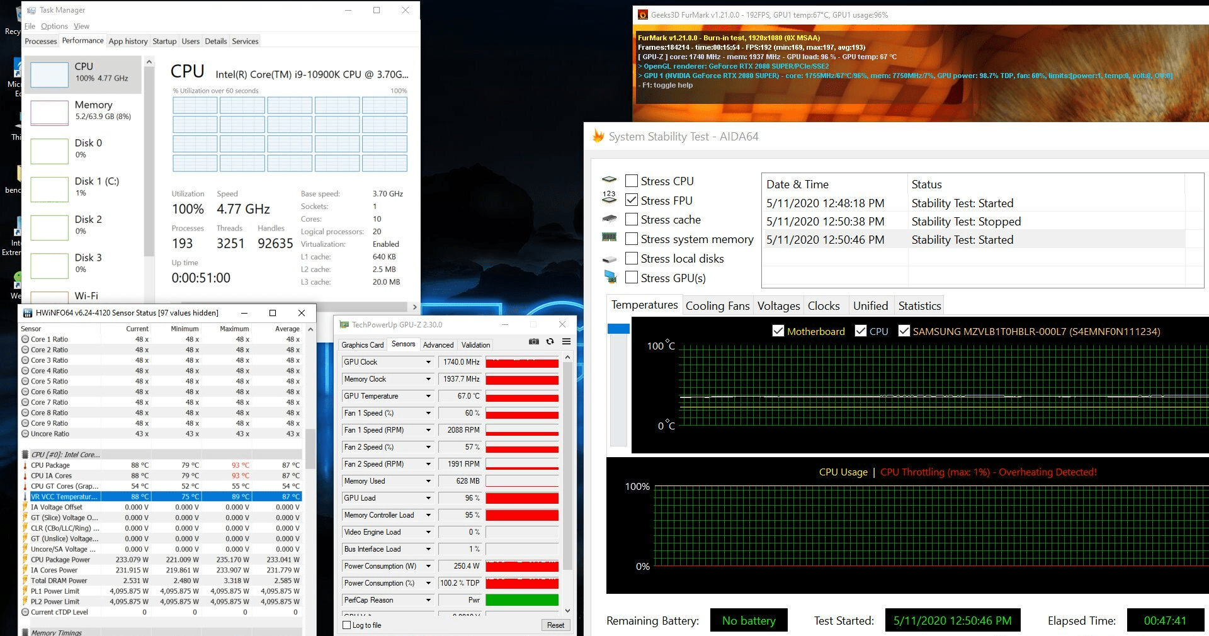This screenshot has height=636, width=1209.
Task: Open the GPU Temperature sensor dropdown
Action: pyautogui.click(x=428, y=396)
